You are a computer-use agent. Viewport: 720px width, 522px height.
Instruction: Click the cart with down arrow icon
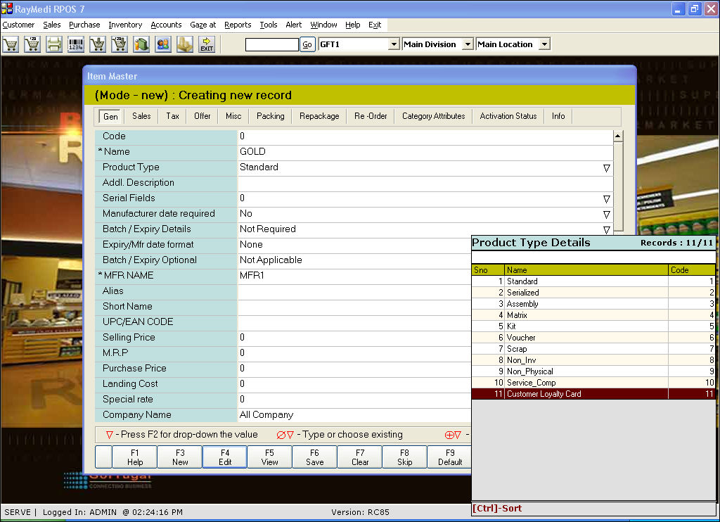98,44
